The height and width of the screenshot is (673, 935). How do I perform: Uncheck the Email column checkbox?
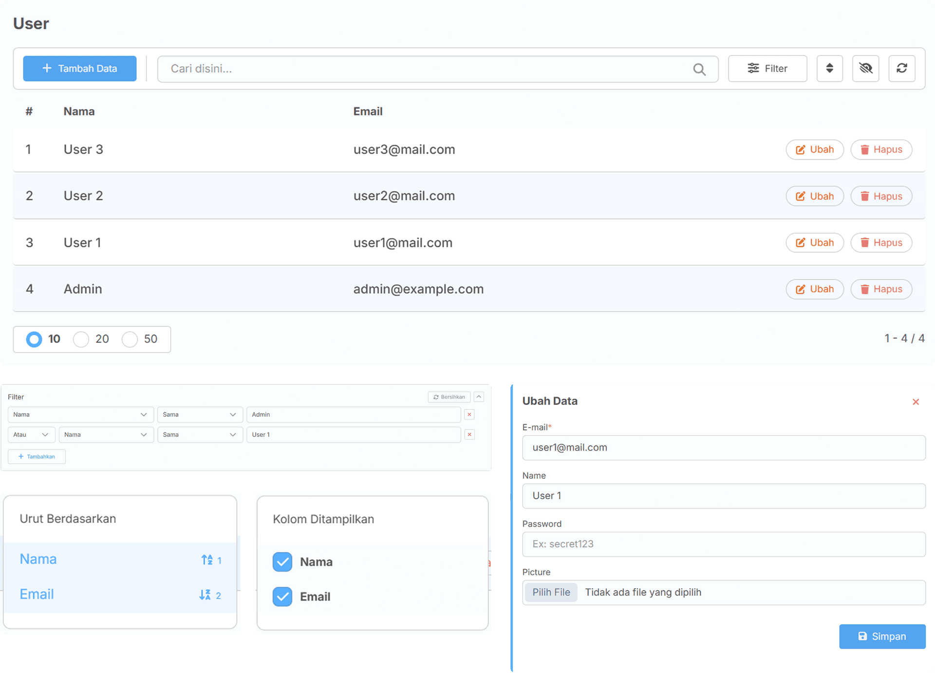pyautogui.click(x=282, y=597)
